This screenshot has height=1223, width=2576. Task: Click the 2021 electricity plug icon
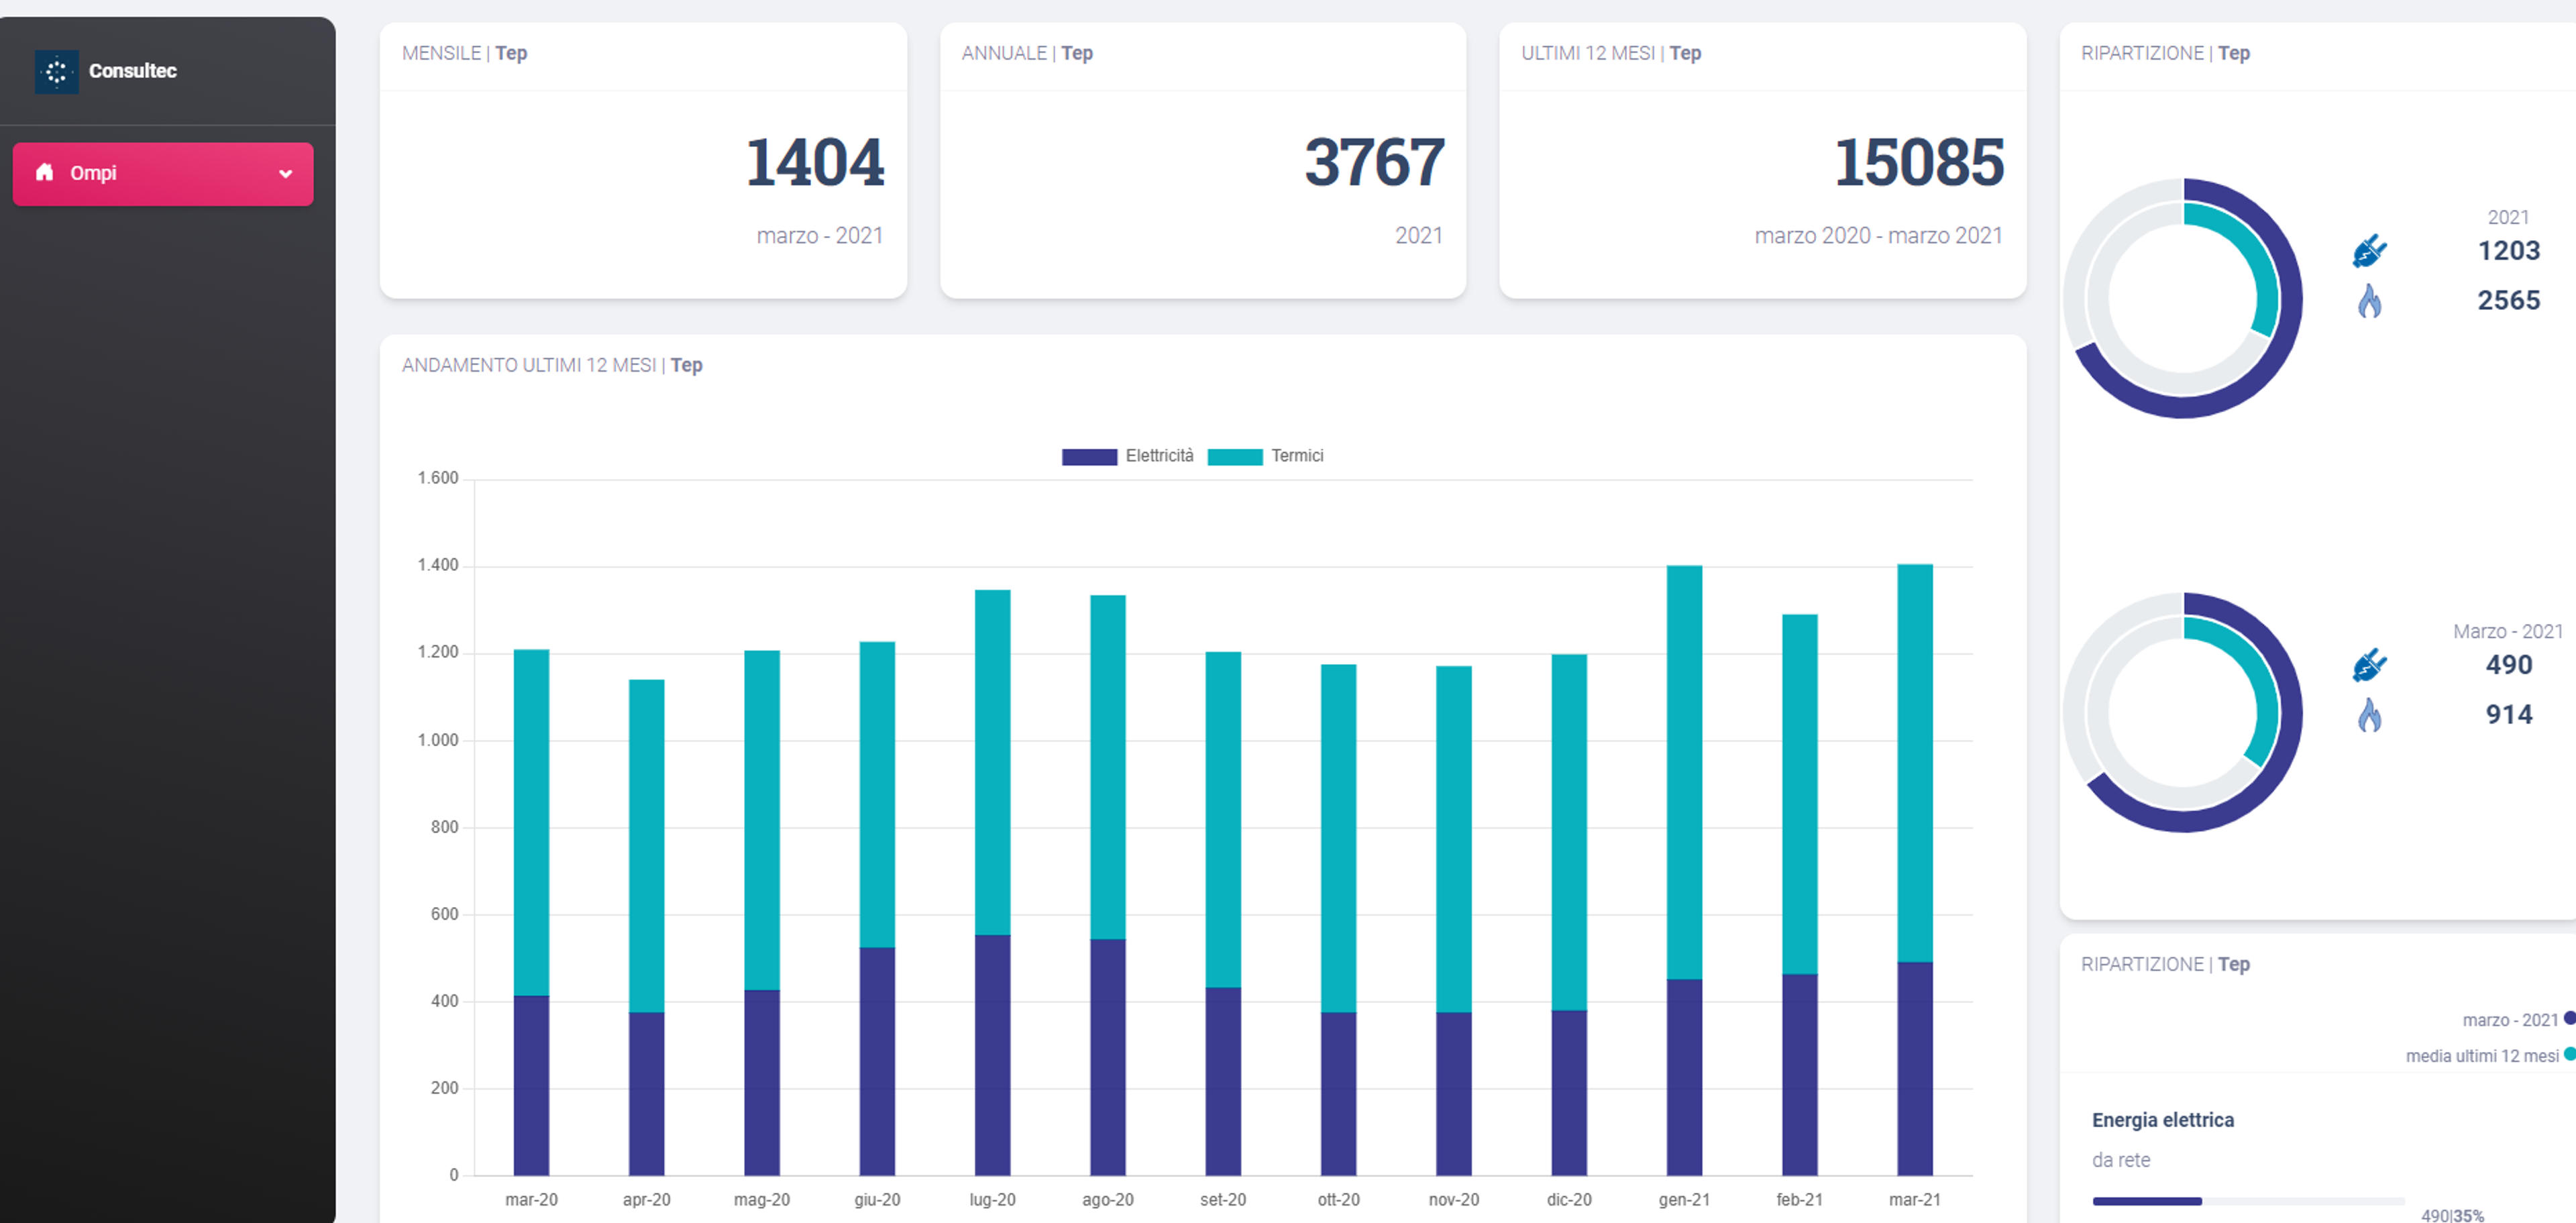(x=2369, y=251)
